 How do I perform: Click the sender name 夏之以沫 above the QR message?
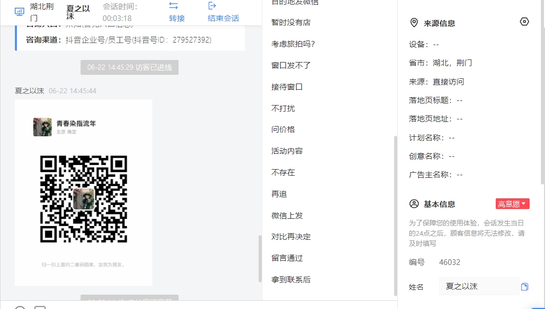[x=30, y=91]
